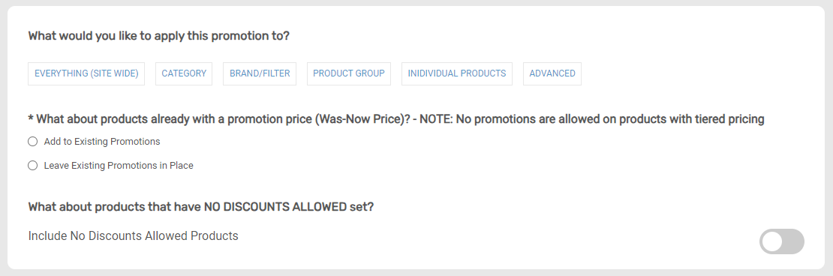Select Leave Existing Promotions in Place radio
833x276 pixels.
(x=33, y=166)
